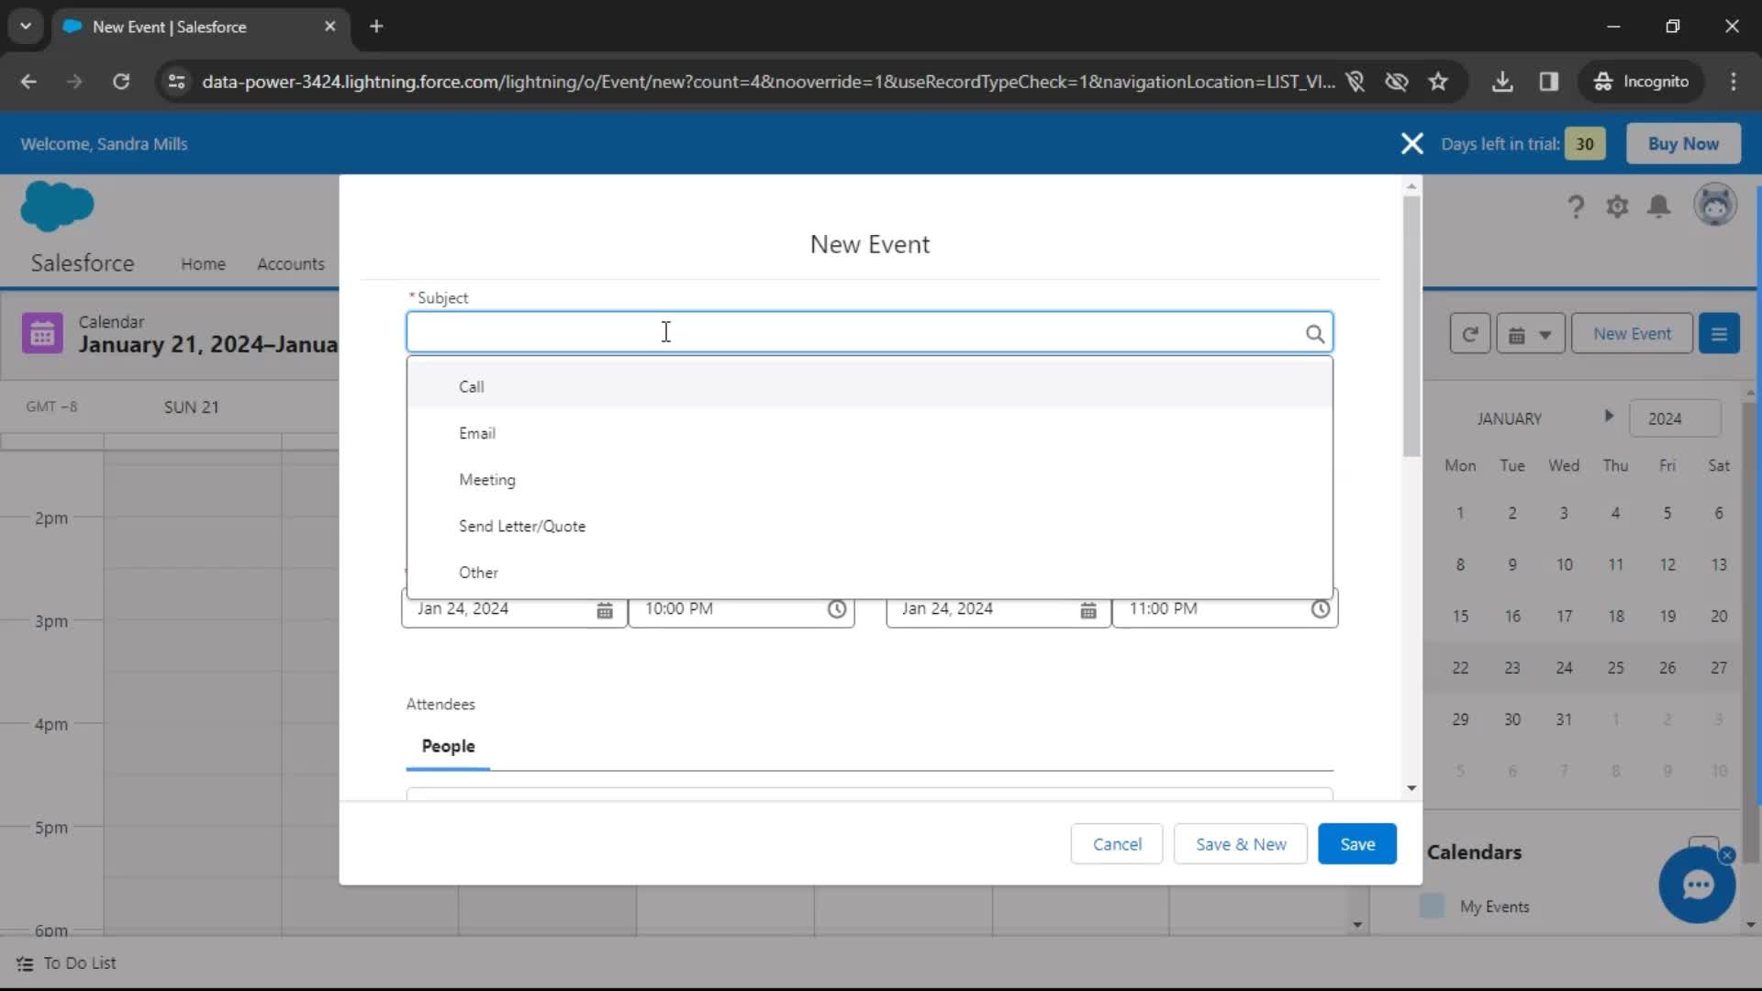Click the modal scroll down arrow
The height and width of the screenshot is (991, 1762).
coord(1411,788)
